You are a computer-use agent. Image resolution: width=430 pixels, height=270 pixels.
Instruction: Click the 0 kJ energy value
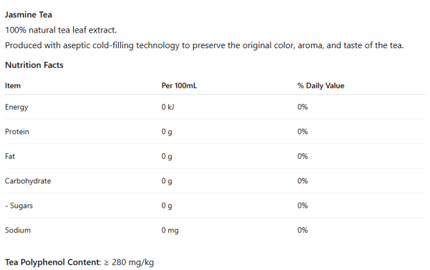(168, 107)
